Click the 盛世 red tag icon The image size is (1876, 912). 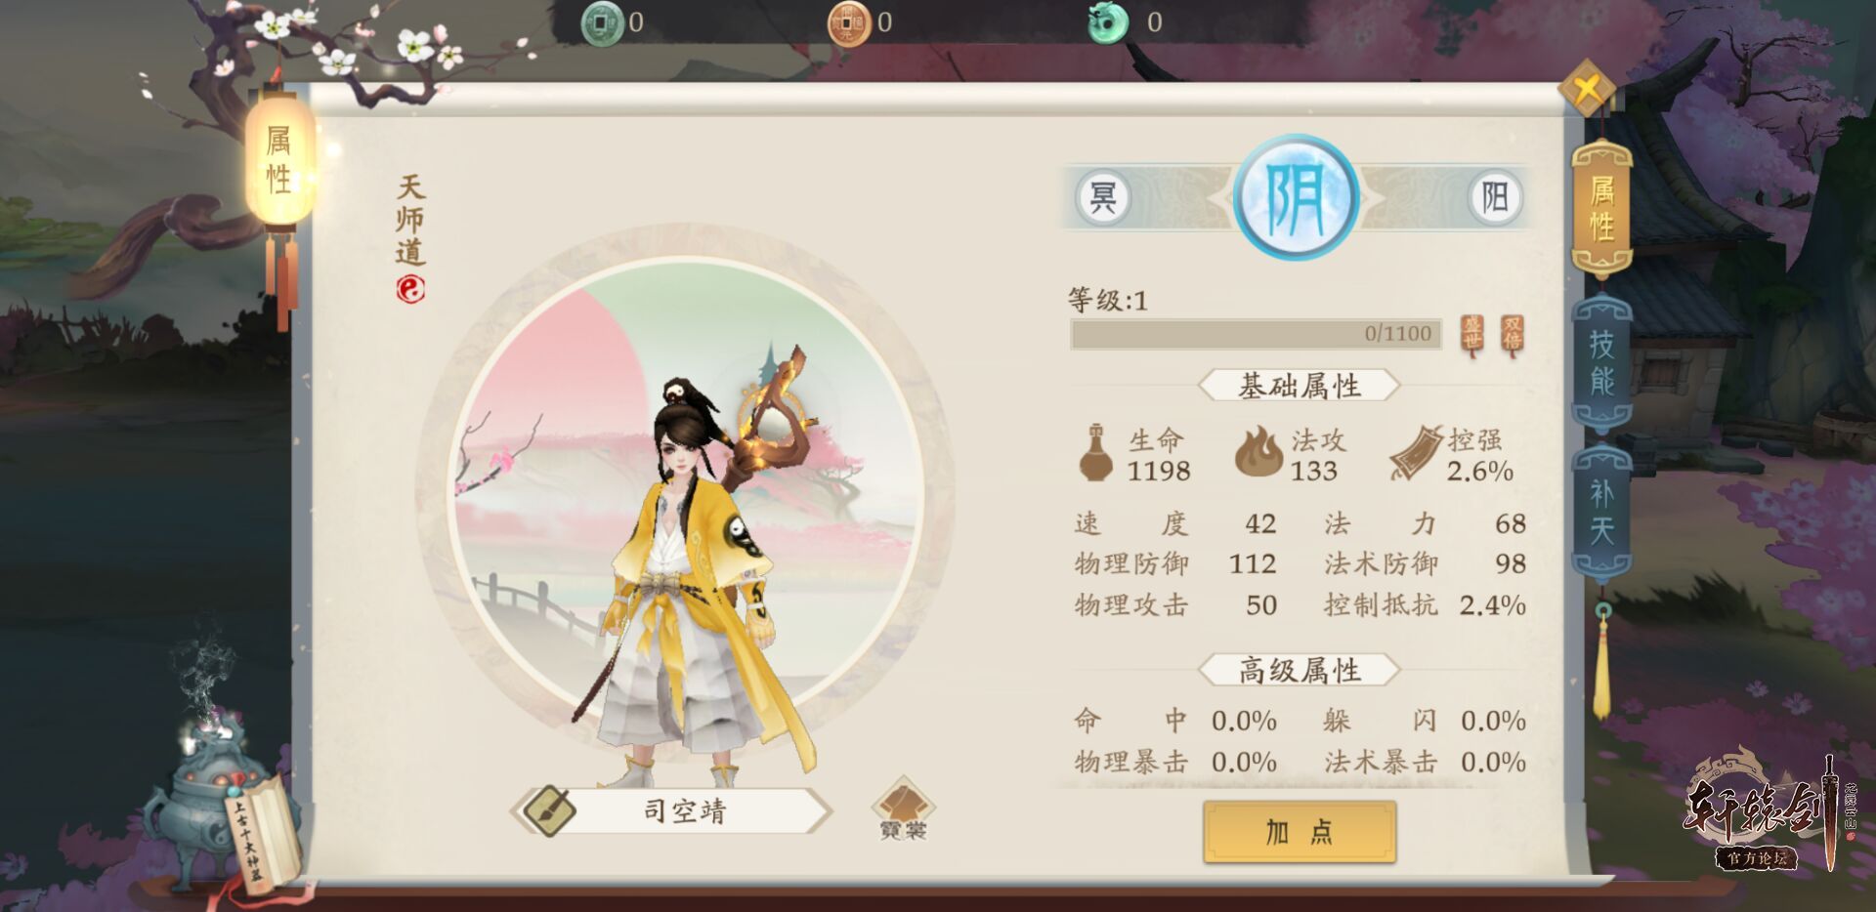pos(1471,335)
